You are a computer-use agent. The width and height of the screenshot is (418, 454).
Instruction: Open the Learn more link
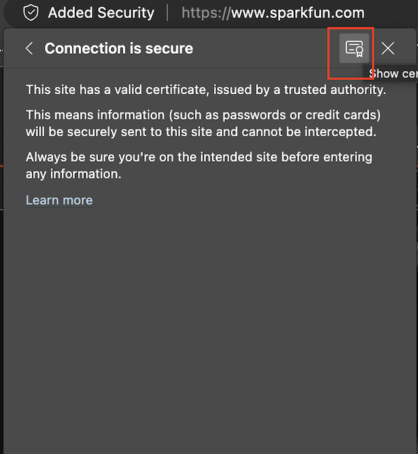[x=59, y=200]
